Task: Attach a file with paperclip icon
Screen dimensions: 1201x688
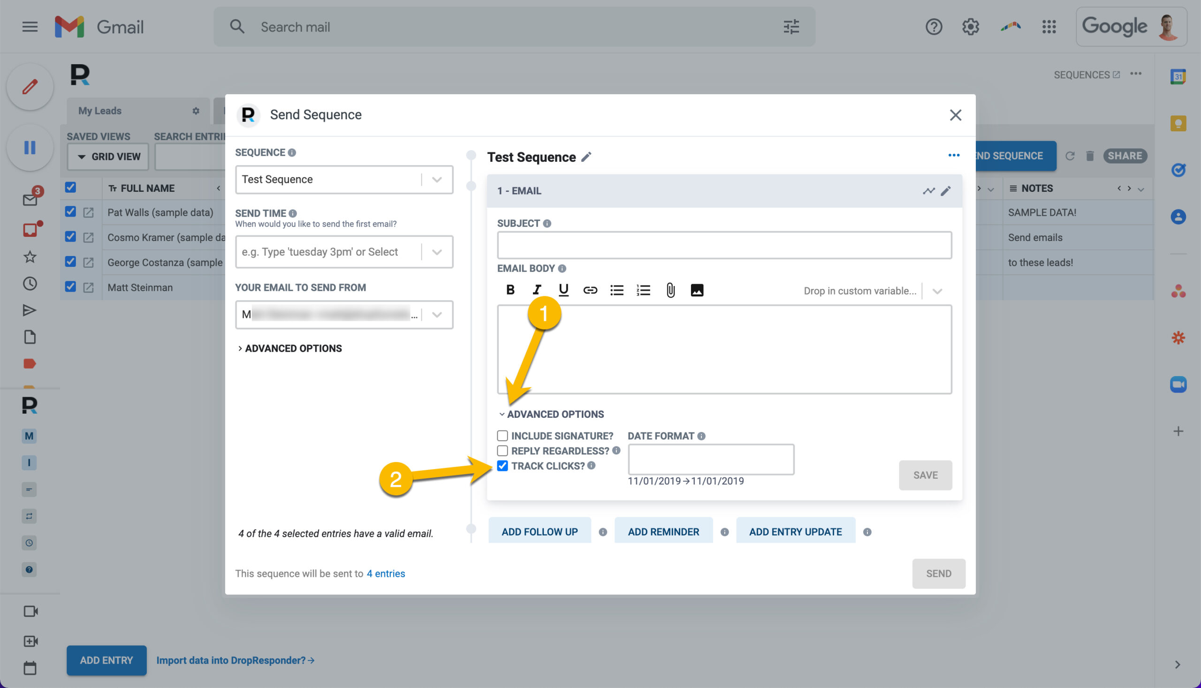Action: click(670, 290)
